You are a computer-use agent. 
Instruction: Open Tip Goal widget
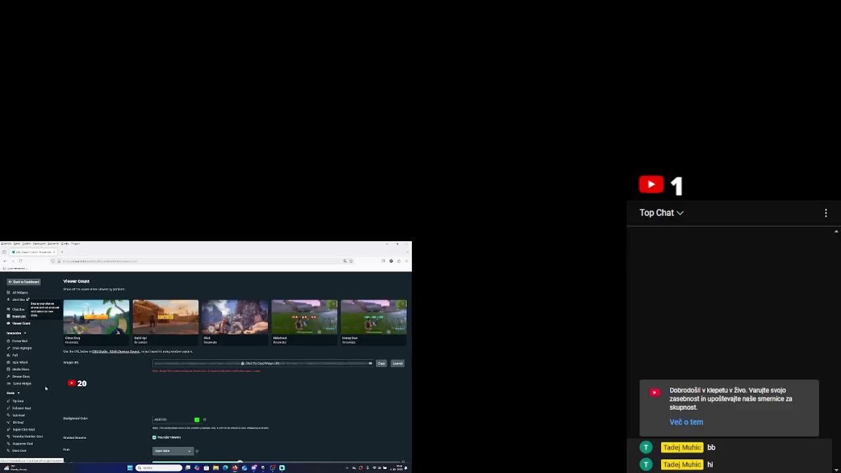(16, 401)
